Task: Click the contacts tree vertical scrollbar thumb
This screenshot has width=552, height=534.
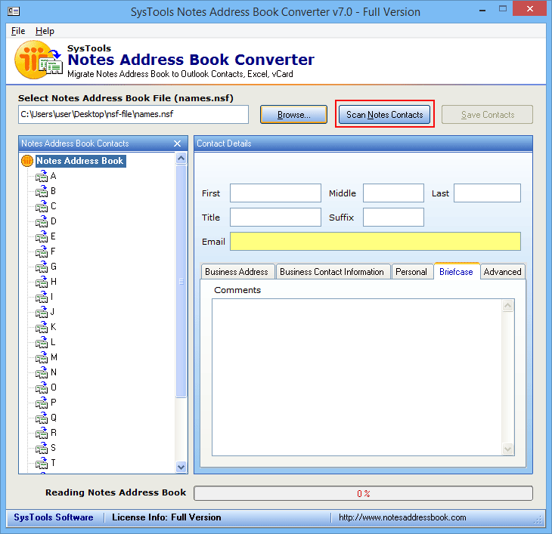Action: [x=181, y=281]
